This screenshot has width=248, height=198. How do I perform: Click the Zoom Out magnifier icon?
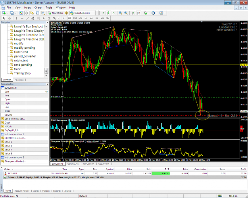(x=126, y=13)
